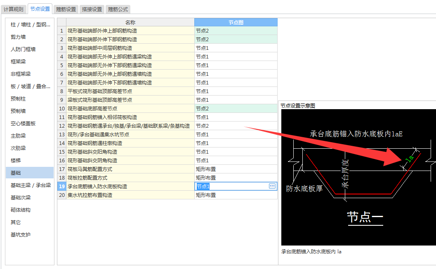Select row 筏形基础钢筋遇承台/独基 构造
Viewport: 436px width, 269px height.
[x=130, y=126]
